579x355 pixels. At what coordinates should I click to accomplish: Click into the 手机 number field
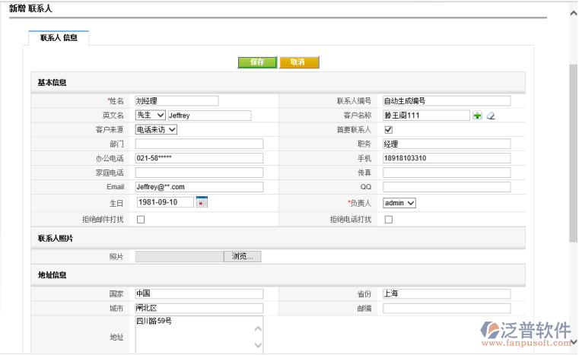point(446,158)
